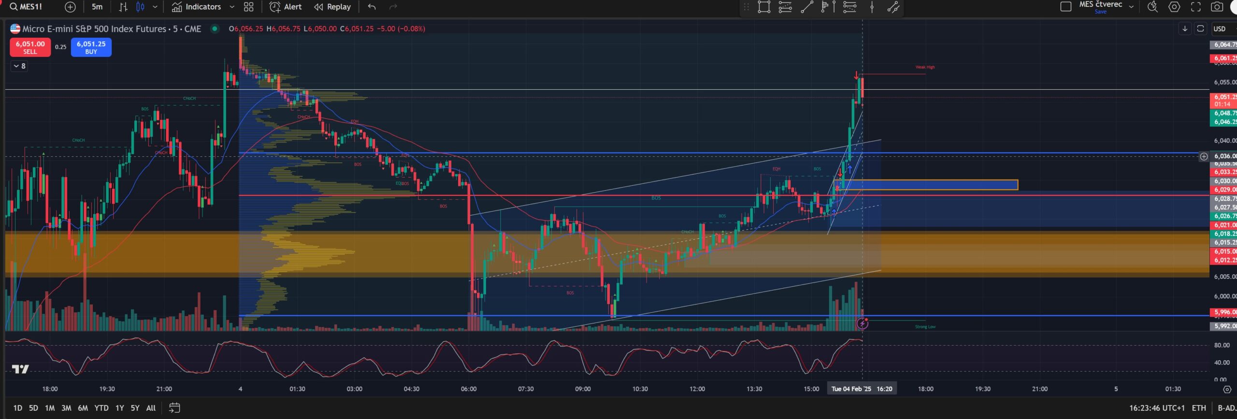Image resolution: width=1237 pixels, height=419 pixels.
Task: Undo the last chart action
Action: tap(372, 7)
